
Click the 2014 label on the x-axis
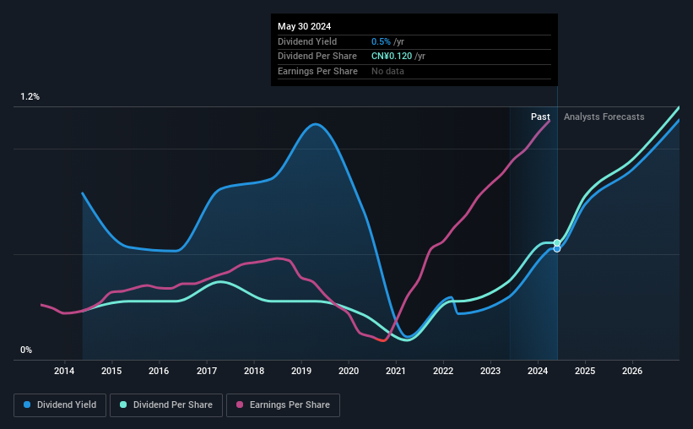(64, 371)
